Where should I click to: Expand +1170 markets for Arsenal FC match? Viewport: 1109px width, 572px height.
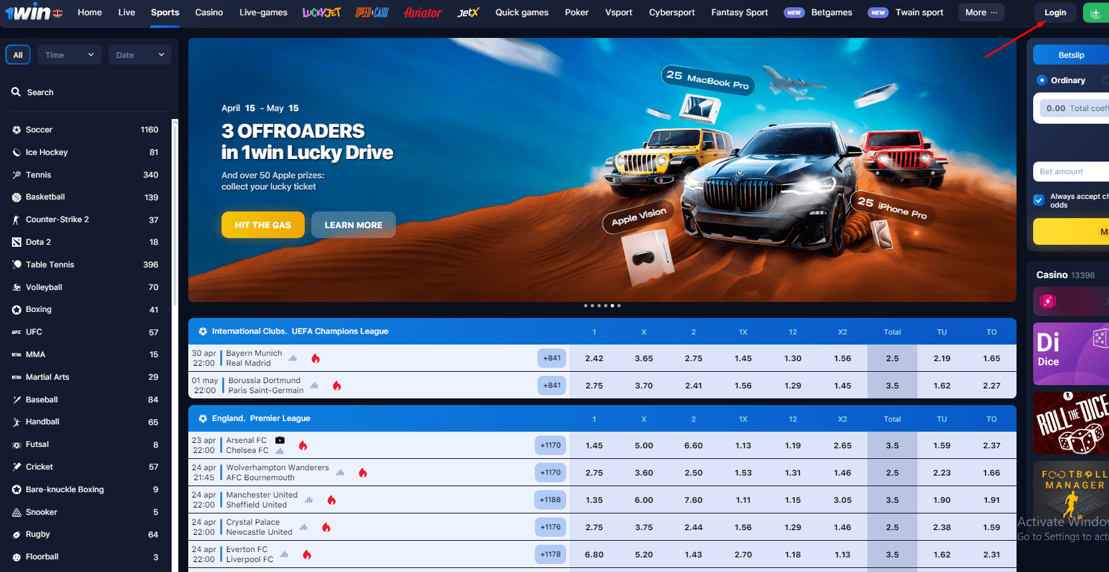pos(551,446)
